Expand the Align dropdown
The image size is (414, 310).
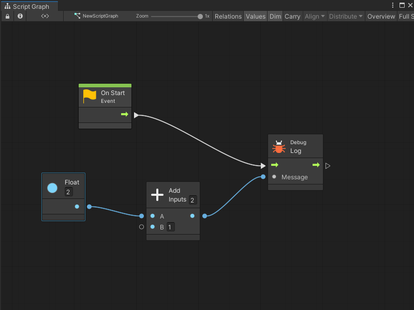(315, 16)
